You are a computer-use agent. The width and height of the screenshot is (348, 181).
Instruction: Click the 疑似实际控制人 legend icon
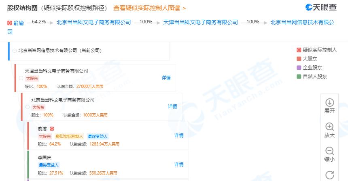pyautogui.click(x=299, y=50)
